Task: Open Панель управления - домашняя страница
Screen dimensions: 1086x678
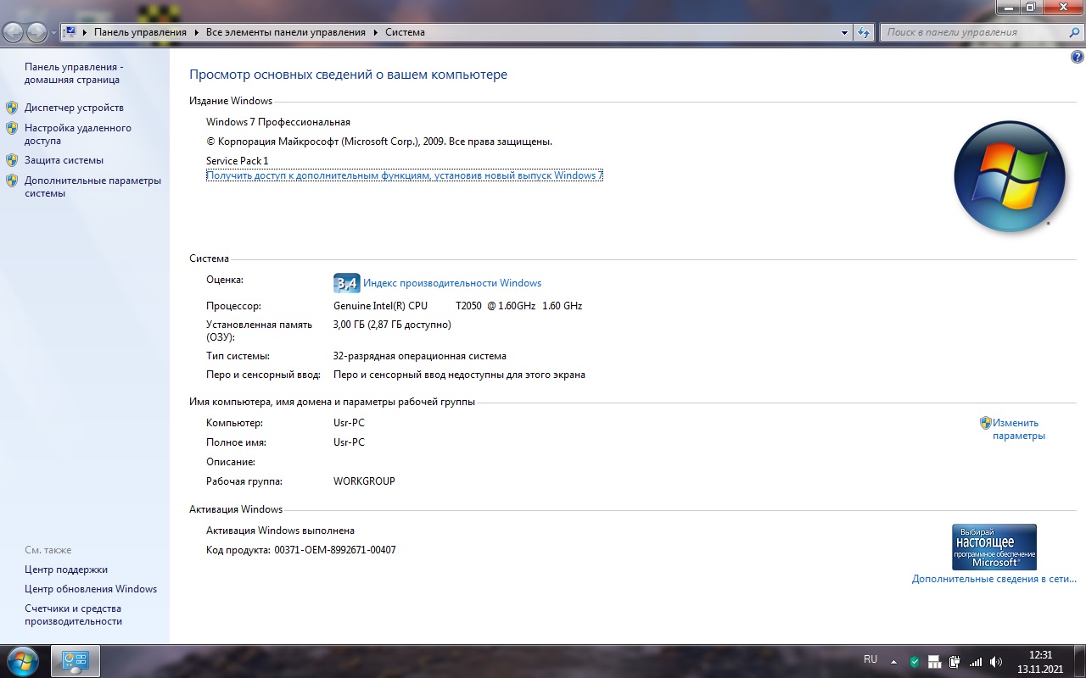Action: point(74,73)
